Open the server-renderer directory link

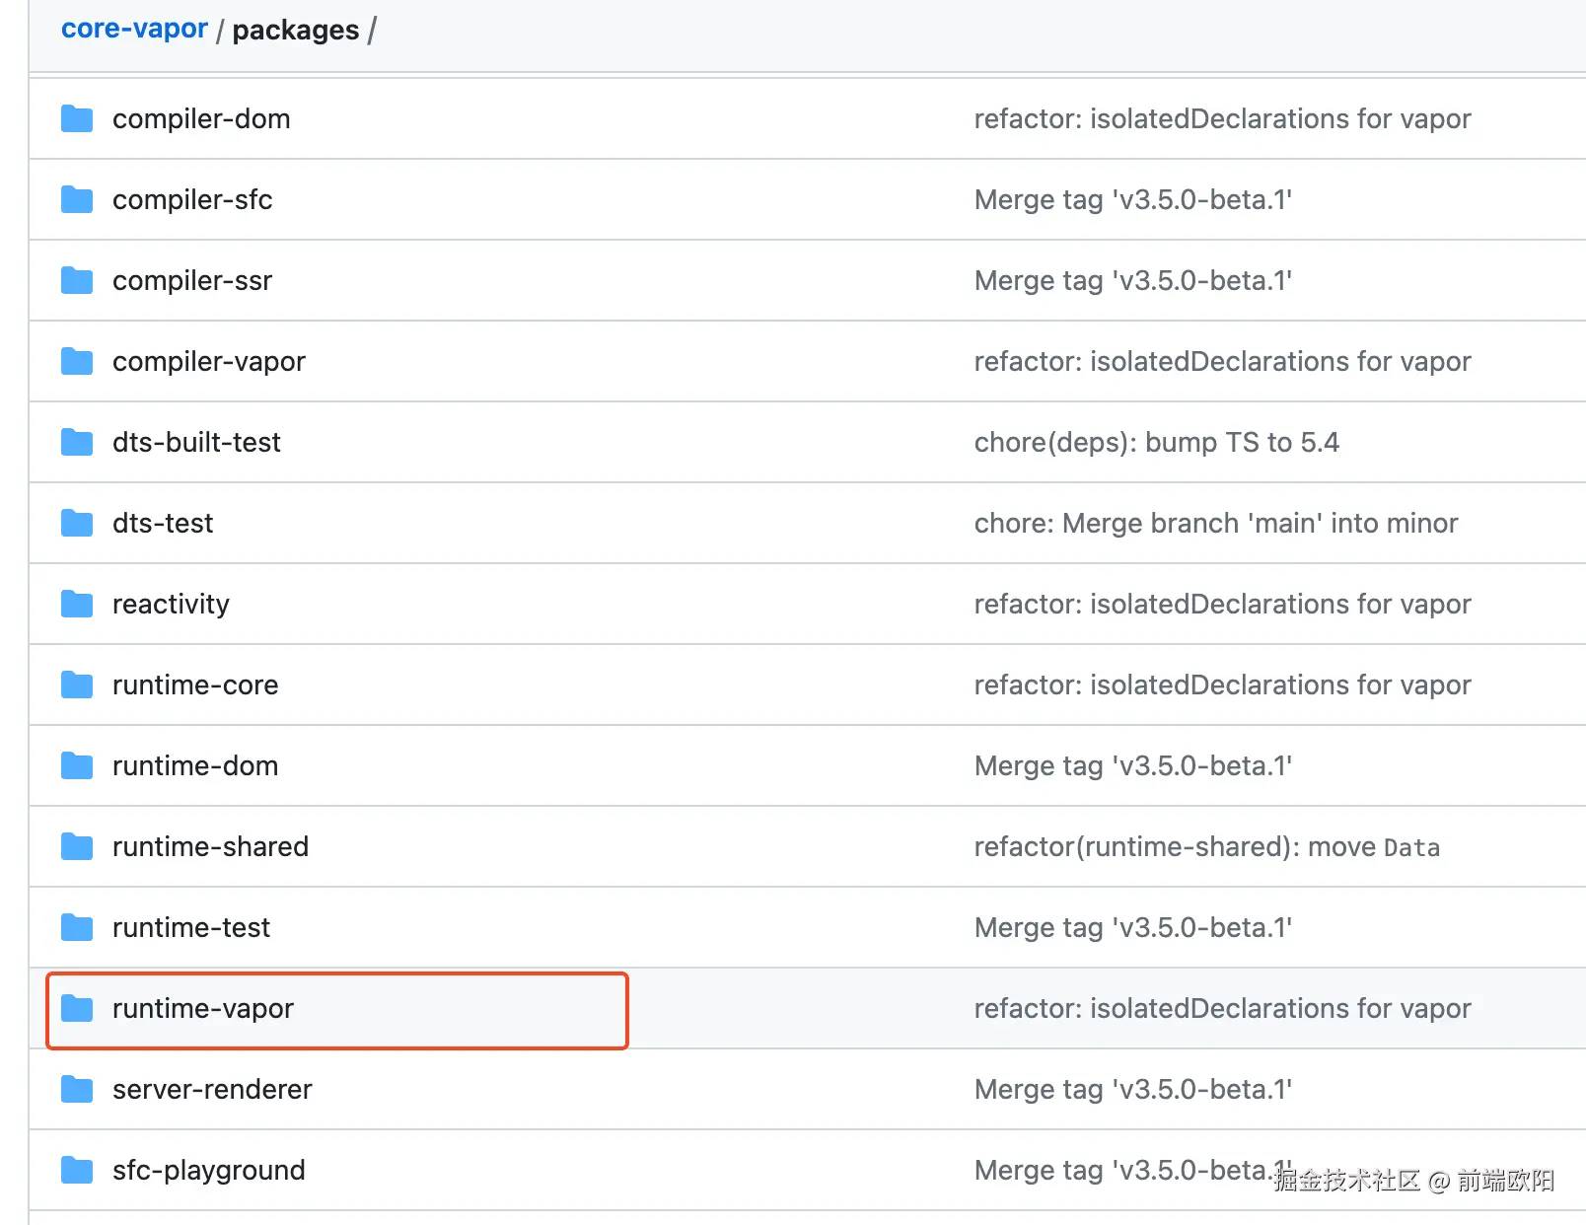coord(212,1090)
